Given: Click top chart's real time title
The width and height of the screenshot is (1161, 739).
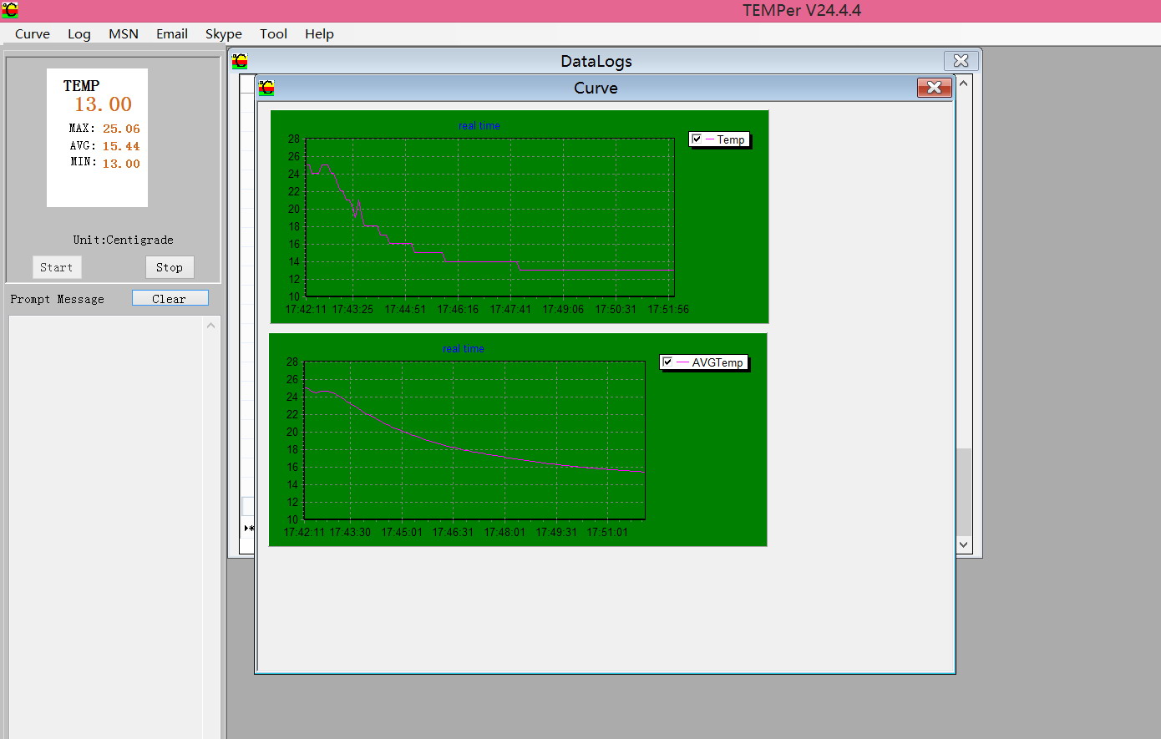Looking at the screenshot, I should point(479,126).
